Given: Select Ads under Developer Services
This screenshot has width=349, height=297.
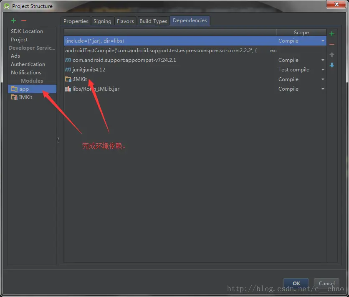Looking at the screenshot, I should tap(15, 56).
